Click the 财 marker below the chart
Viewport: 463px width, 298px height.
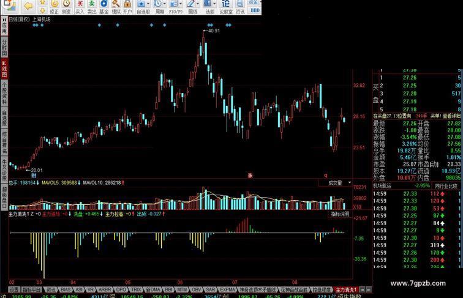(34, 176)
